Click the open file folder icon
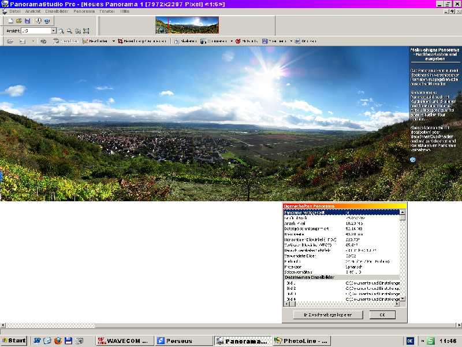 coord(18,21)
